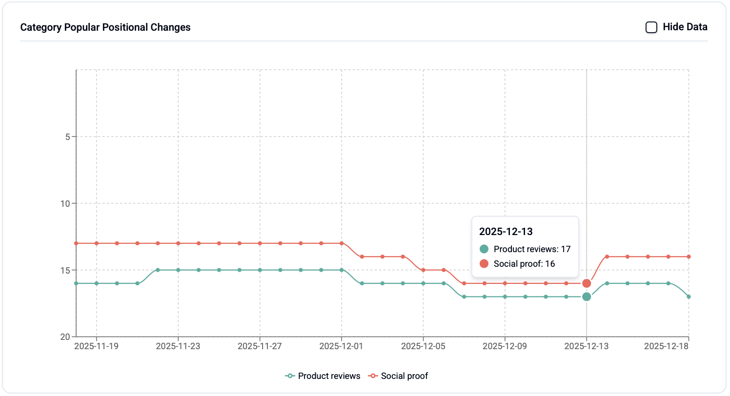The height and width of the screenshot is (396, 730).
Task: Select the Social proof point at 2025-11-19
Action: pos(97,243)
